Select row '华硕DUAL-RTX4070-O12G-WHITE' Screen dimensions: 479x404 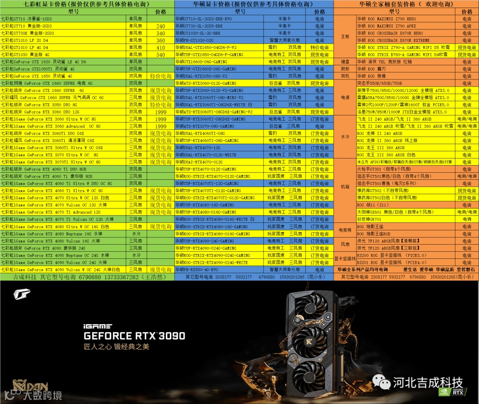pyautogui.click(x=254, y=155)
